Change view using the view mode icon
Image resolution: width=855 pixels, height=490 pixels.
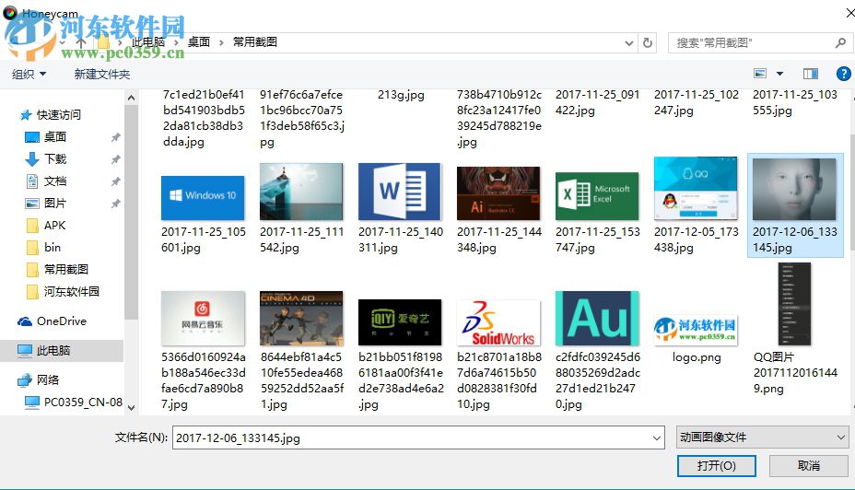click(760, 74)
